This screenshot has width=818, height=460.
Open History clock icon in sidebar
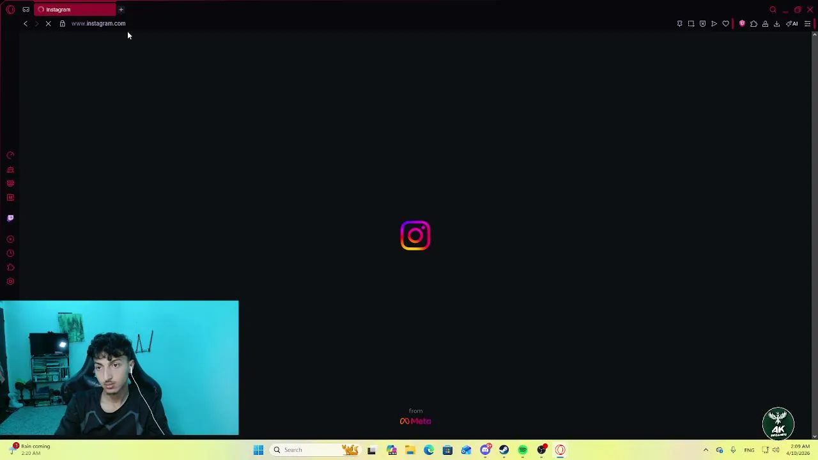coord(10,254)
